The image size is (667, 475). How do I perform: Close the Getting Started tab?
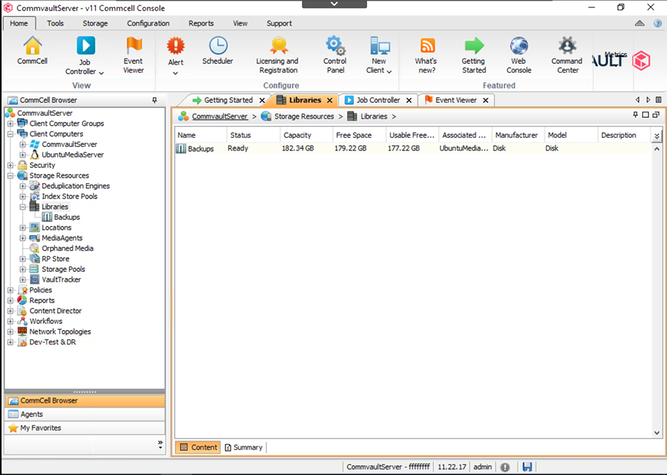tap(262, 101)
